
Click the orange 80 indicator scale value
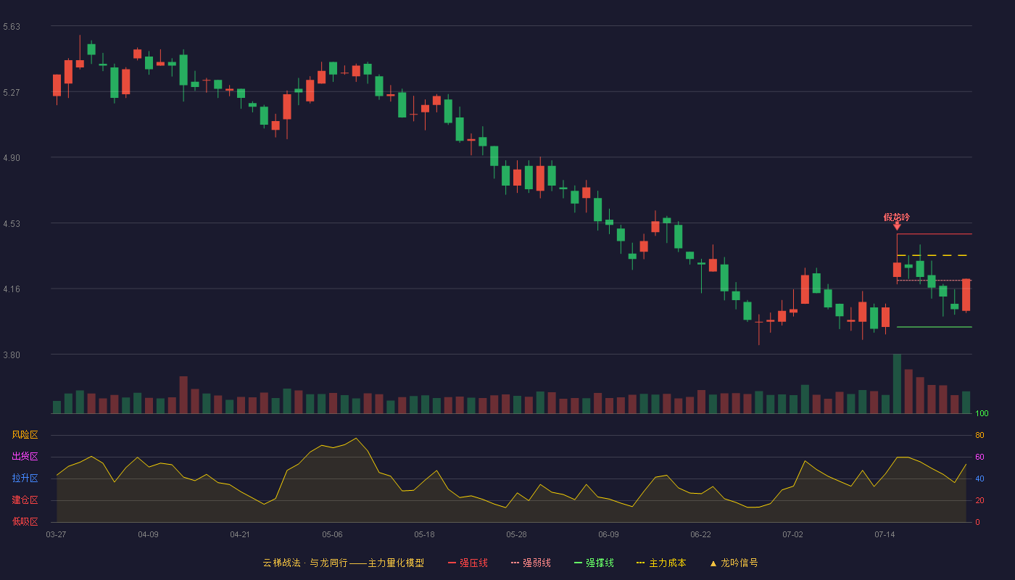(x=979, y=436)
